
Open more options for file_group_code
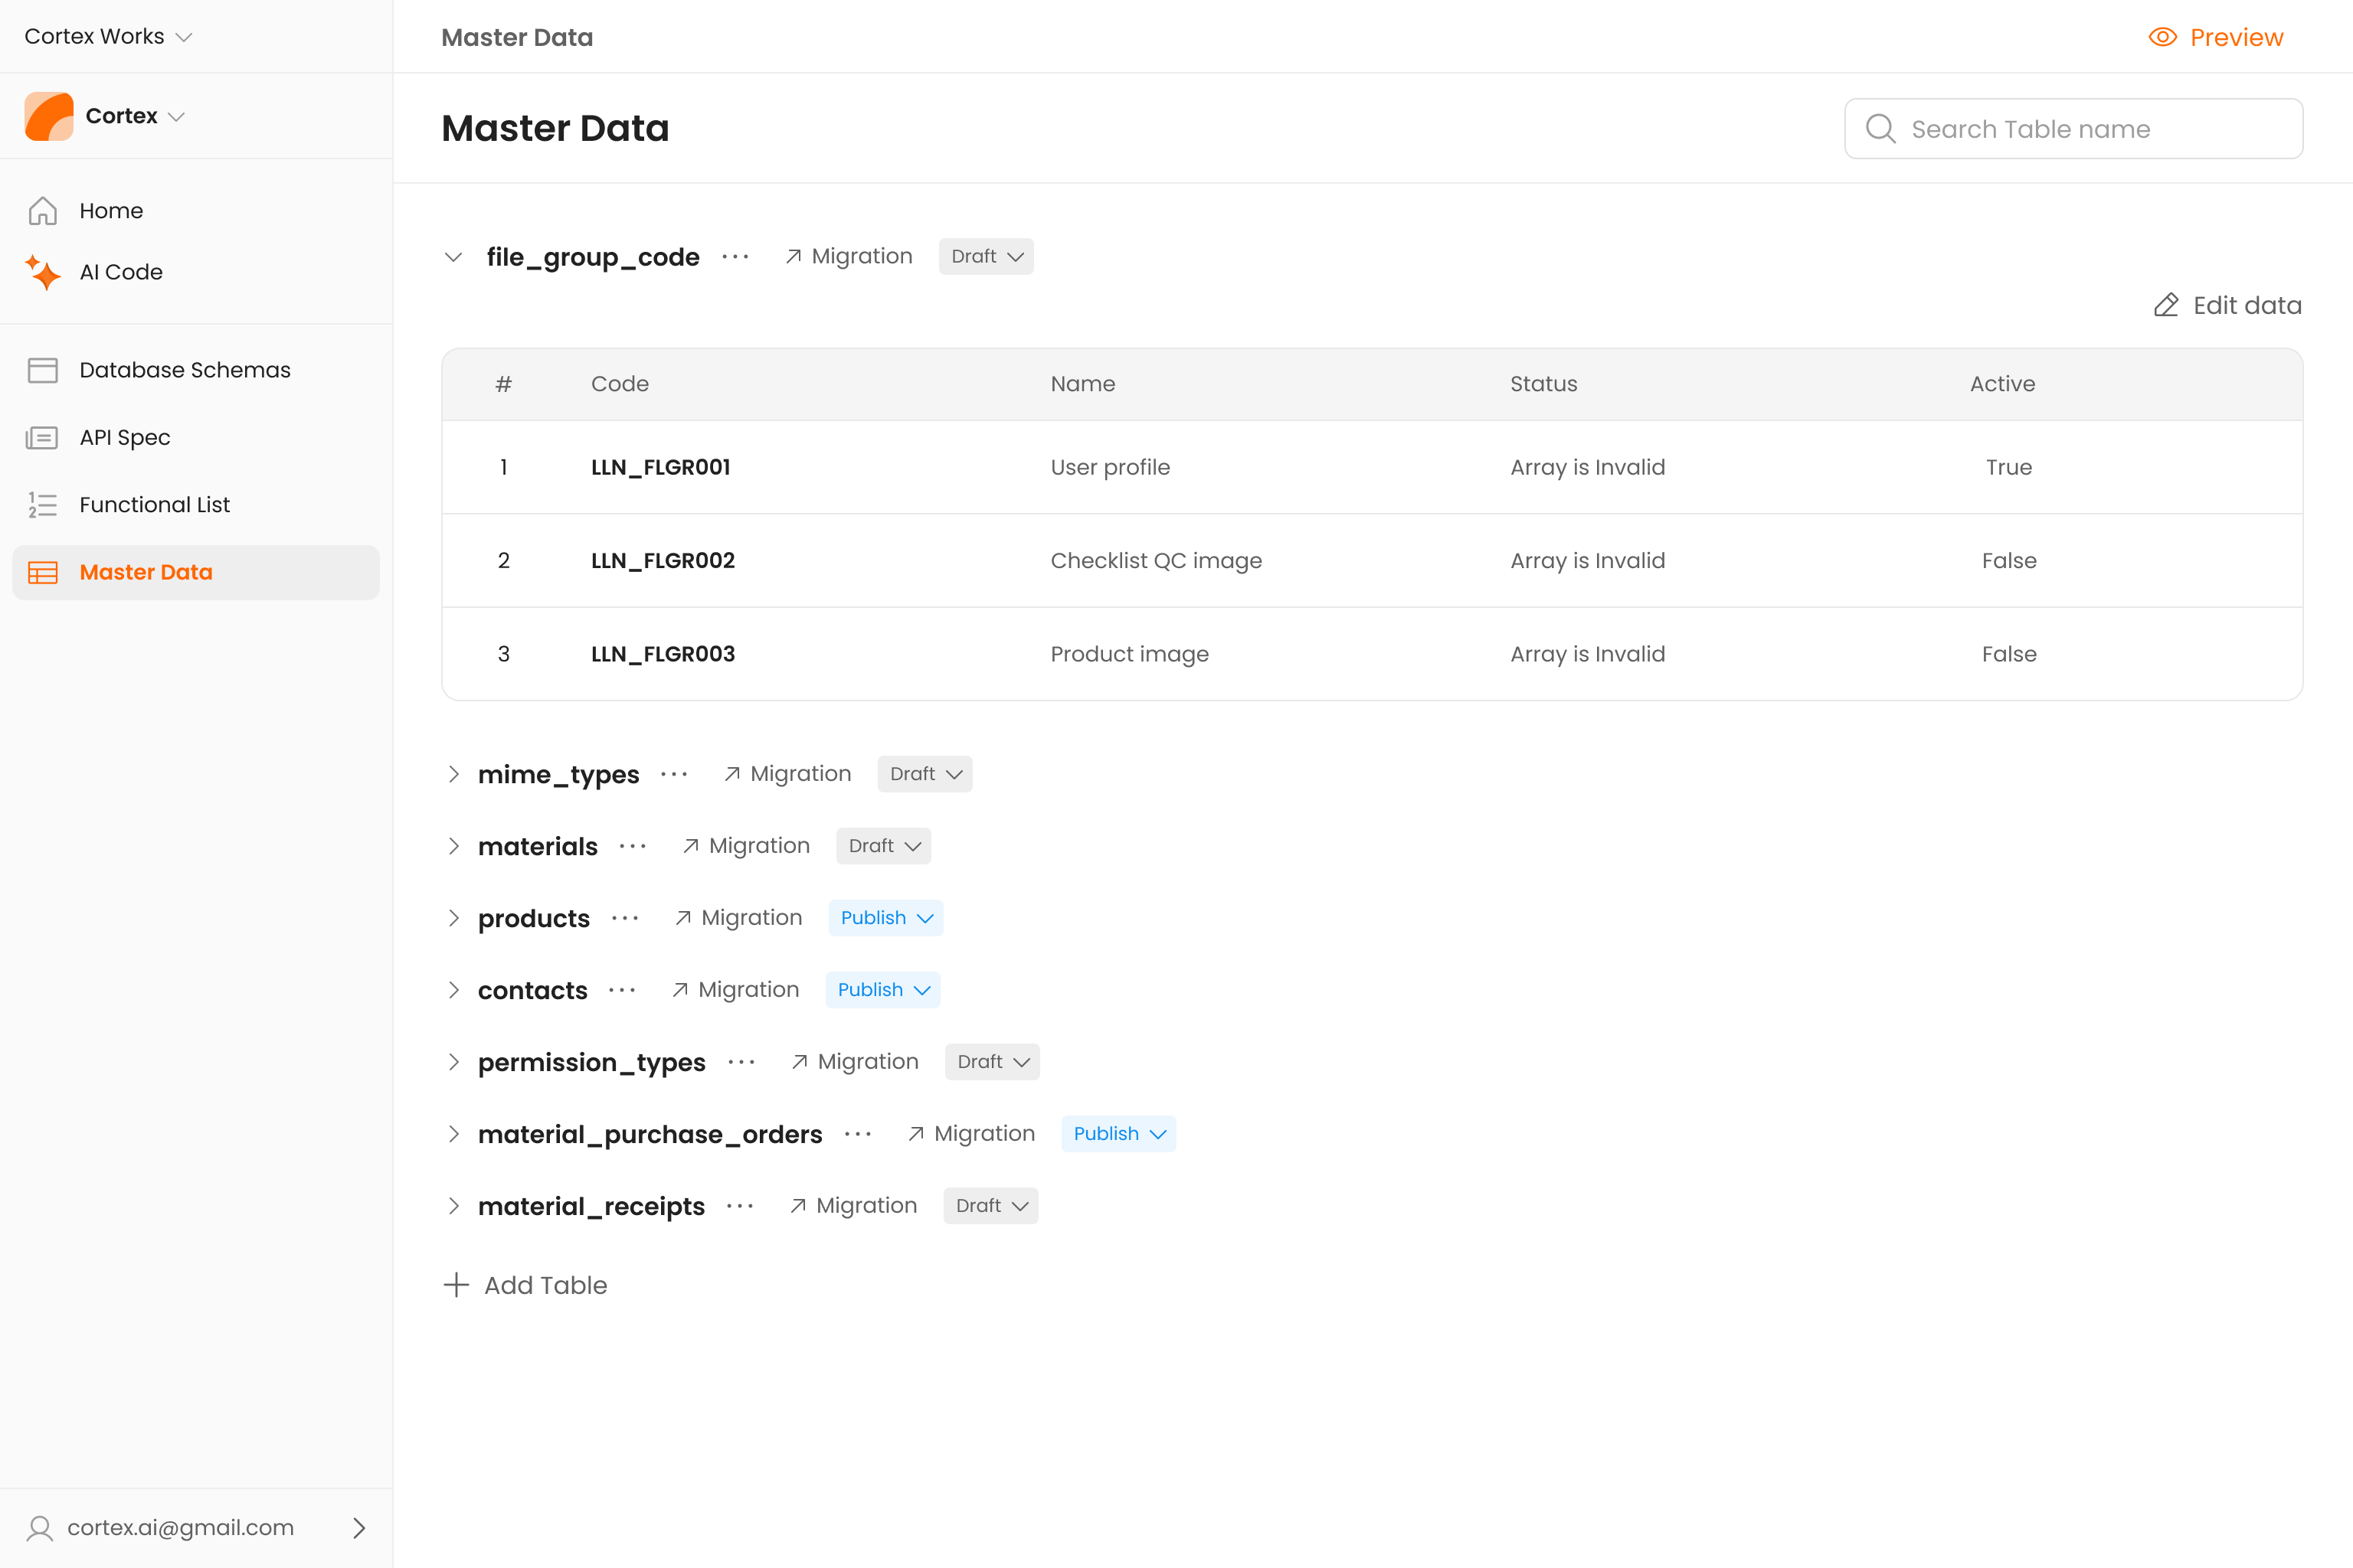[735, 257]
